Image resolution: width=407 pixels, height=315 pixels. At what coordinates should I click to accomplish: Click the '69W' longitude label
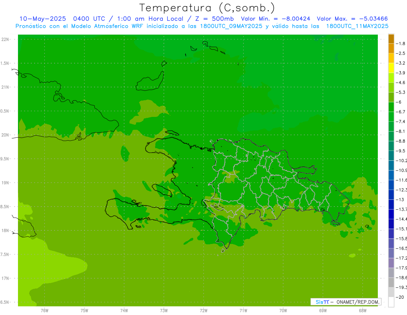pos(323,310)
